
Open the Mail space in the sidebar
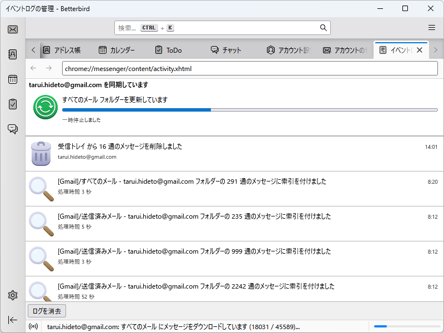[12, 29]
